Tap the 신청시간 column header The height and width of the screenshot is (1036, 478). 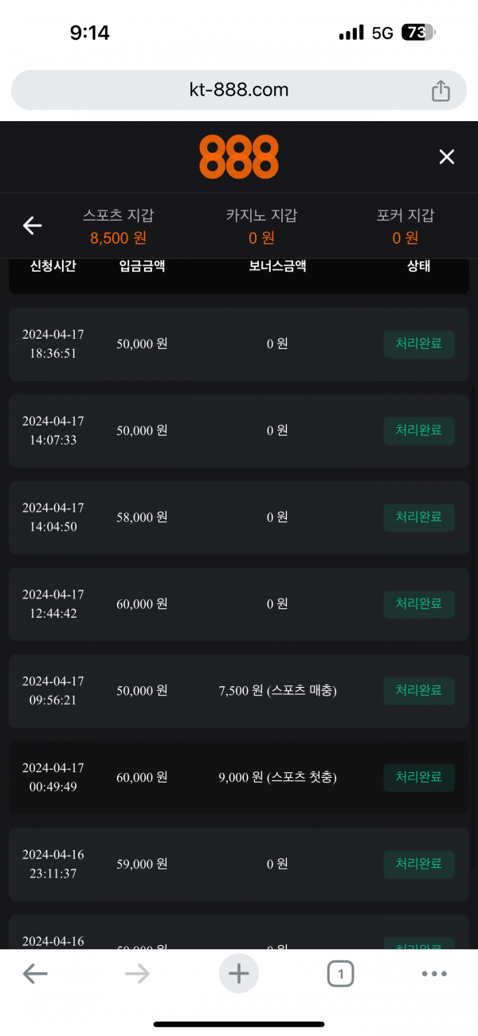click(53, 266)
